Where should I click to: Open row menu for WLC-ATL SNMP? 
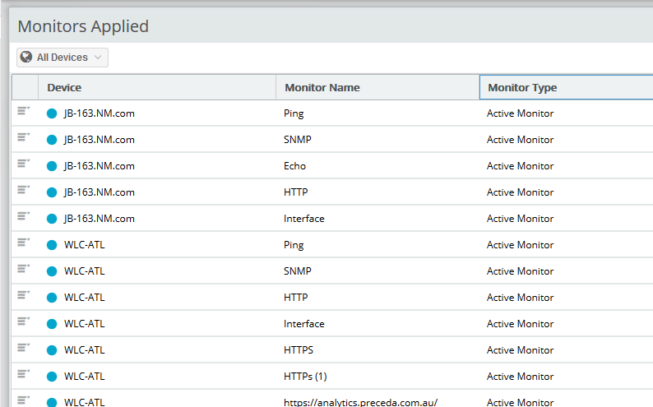click(x=23, y=269)
